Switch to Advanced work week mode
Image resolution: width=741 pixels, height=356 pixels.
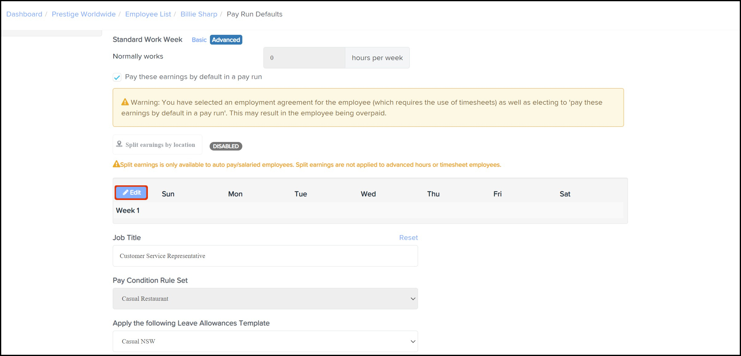226,40
